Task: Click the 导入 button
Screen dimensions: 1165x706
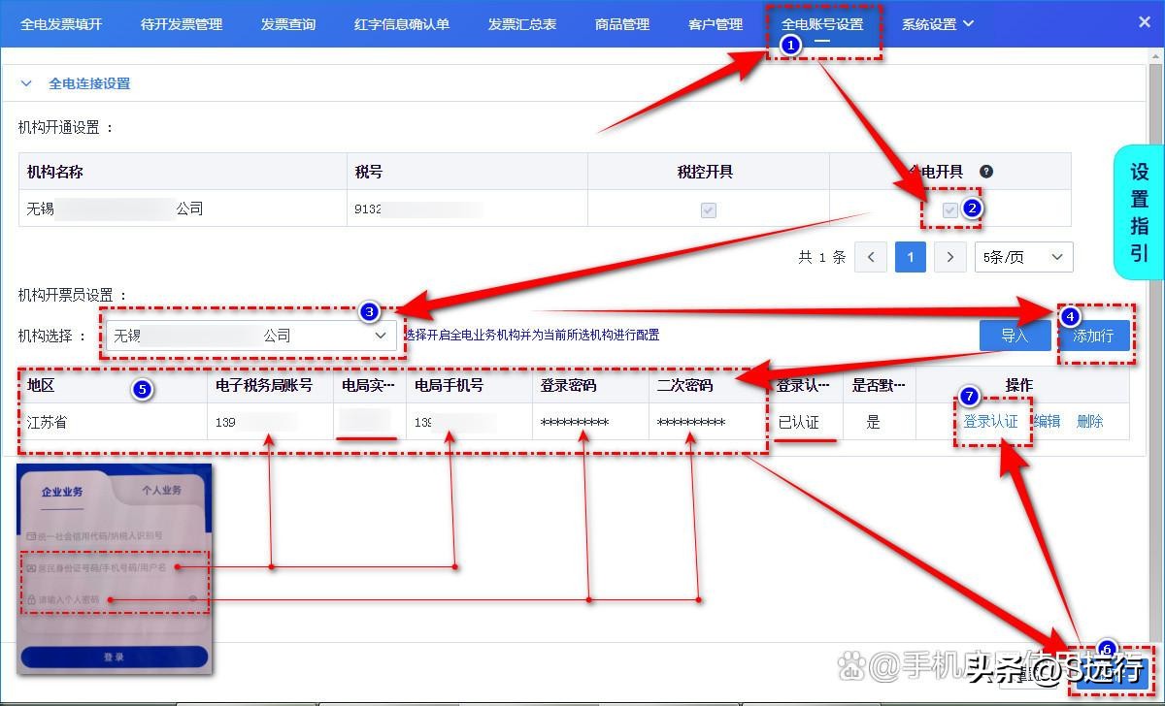Action: coord(1015,335)
